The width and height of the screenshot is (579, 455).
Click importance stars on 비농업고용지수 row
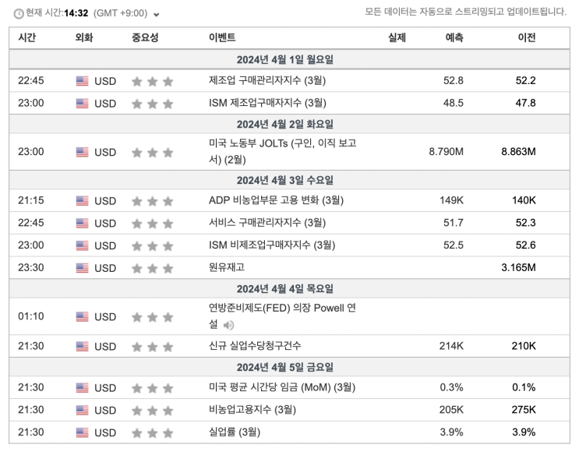(x=153, y=411)
